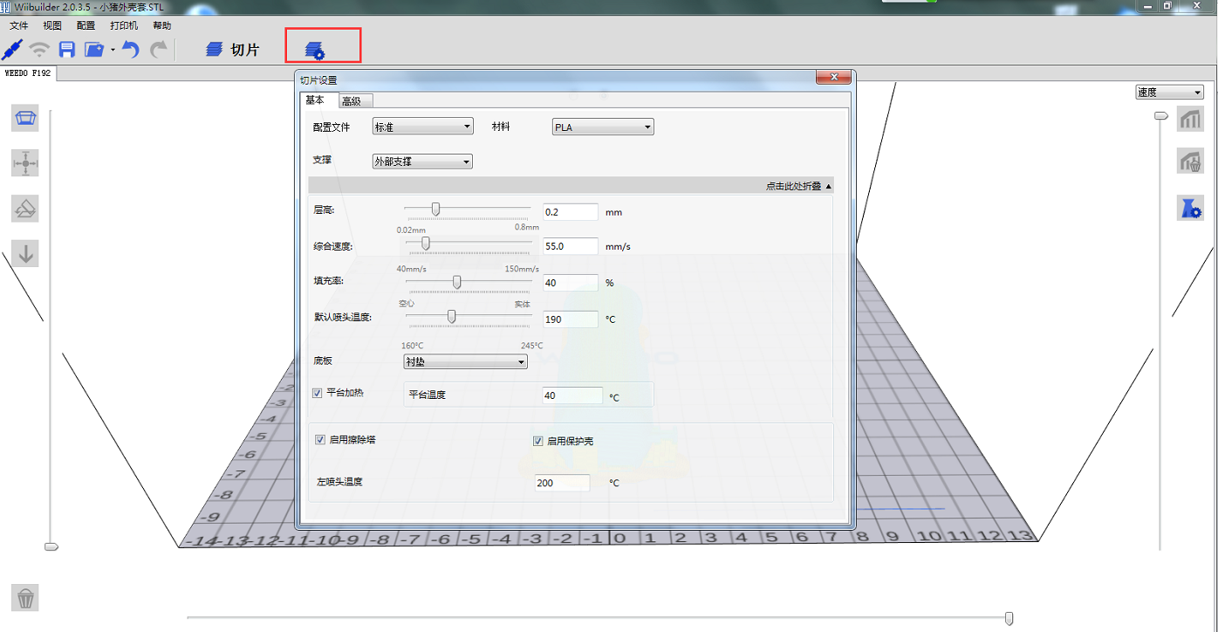Viewport: 1218px width, 632px height.
Task: Expand the 支撑 dropdown showing 外部支撑
Action: coord(422,161)
